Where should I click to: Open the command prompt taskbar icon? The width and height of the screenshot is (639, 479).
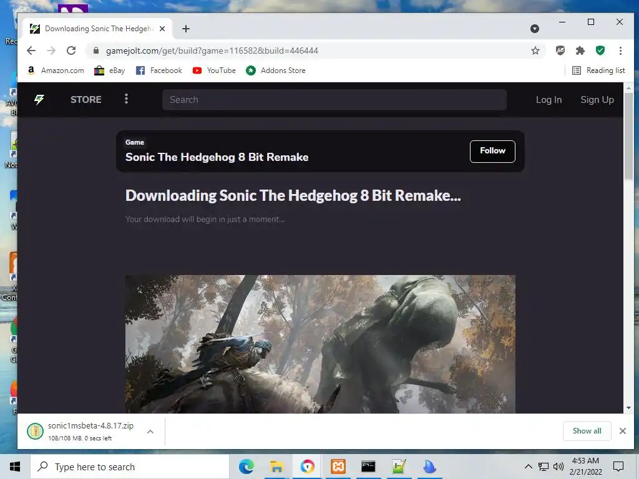368,467
